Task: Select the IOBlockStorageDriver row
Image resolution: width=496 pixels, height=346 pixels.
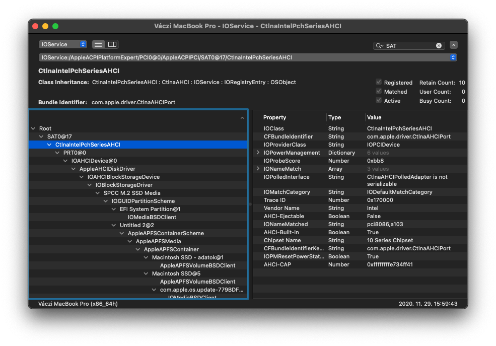Action: point(138,185)
